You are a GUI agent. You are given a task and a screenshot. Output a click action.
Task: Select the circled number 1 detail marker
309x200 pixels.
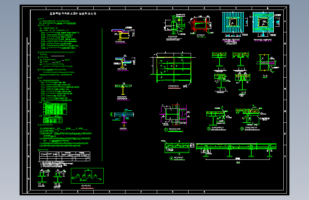pyautogui.click(x=166, y=130)
